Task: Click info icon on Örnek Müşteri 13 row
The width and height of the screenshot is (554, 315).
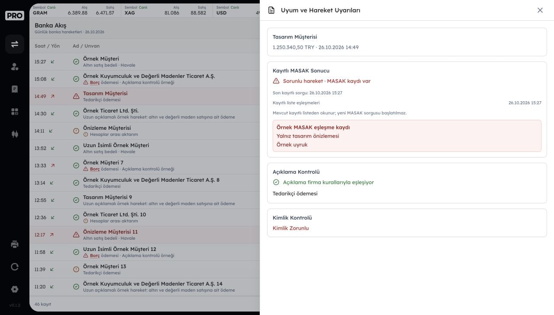Action: pyautogui.click(x=76, y=269)
